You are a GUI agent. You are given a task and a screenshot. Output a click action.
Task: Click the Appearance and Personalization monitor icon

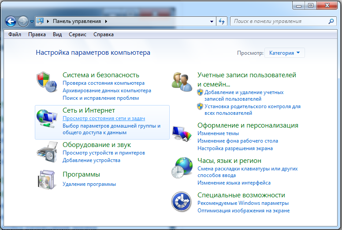click(x=181, y=134)
